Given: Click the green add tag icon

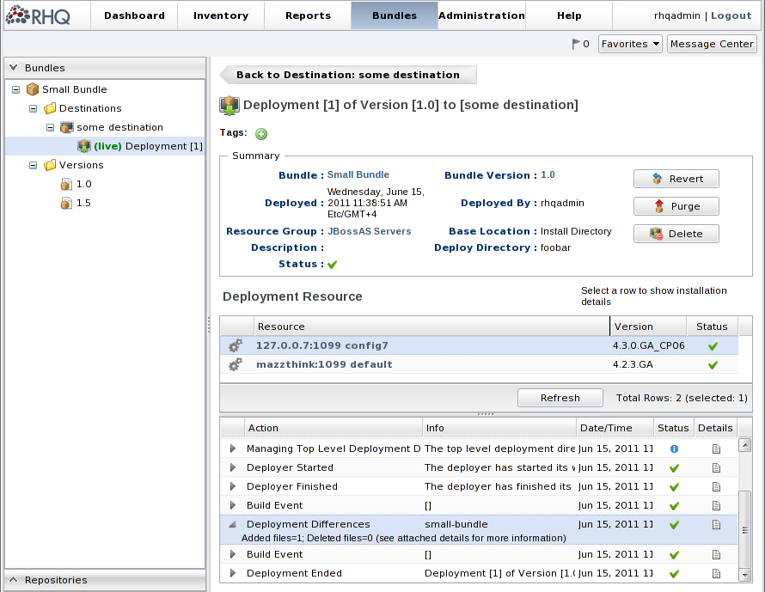Looking at the screenshot, I should point(261,134).
